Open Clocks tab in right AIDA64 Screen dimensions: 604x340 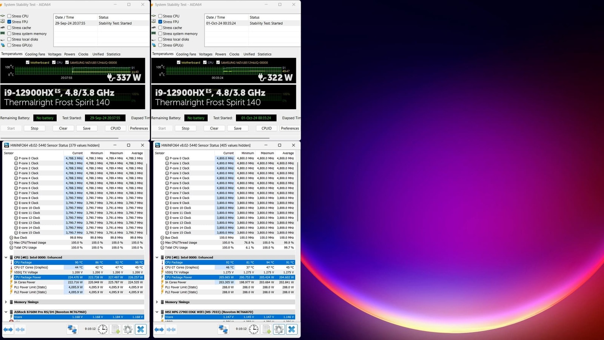tap(234, 54)
